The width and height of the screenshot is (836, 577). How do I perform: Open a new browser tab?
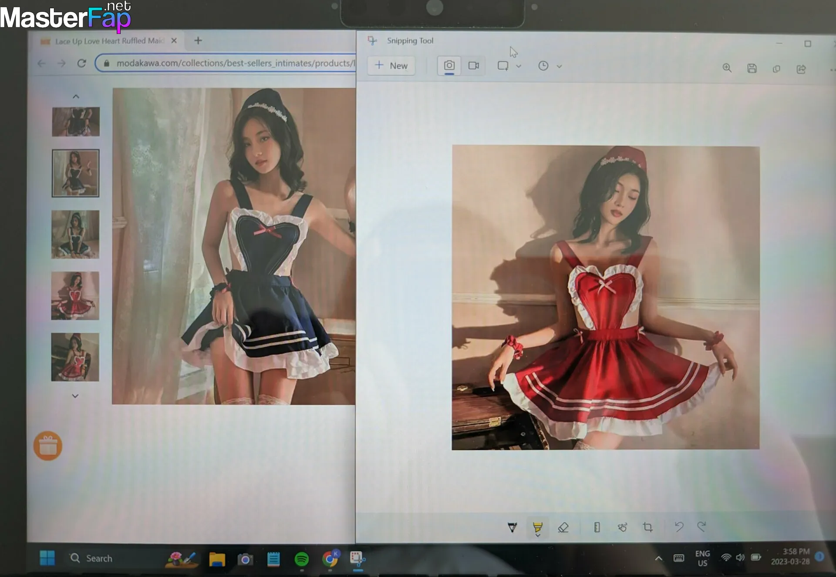tap(198, 40)
